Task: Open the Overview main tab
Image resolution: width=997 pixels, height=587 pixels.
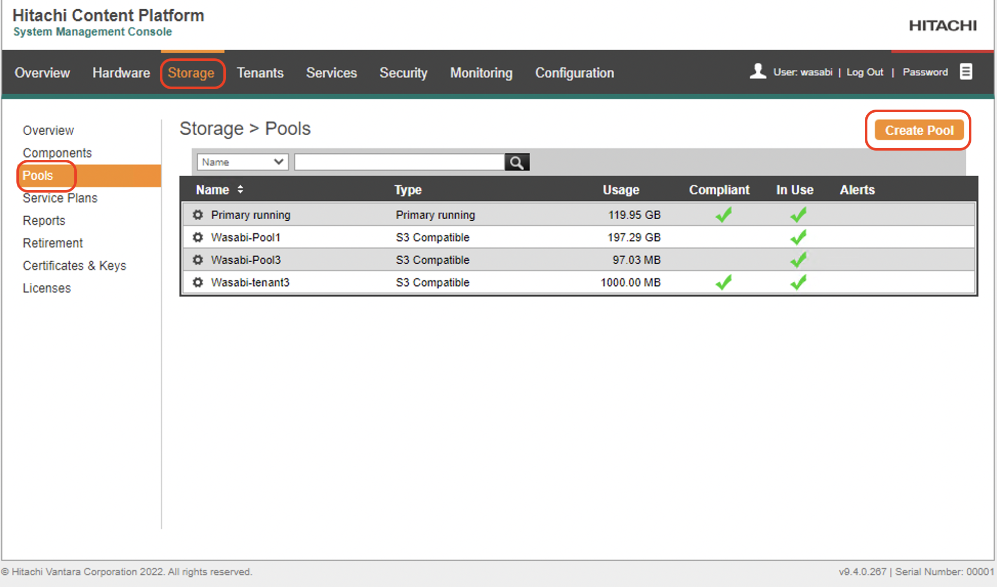Action: click(42, 73)
